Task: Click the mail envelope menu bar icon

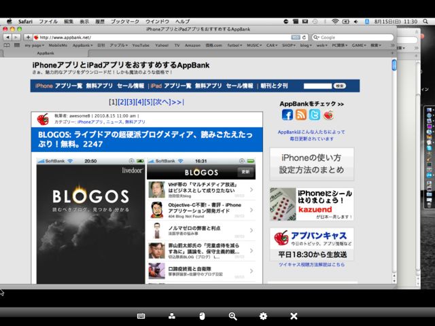Action: pyautogui.click(x=305, y=21)
